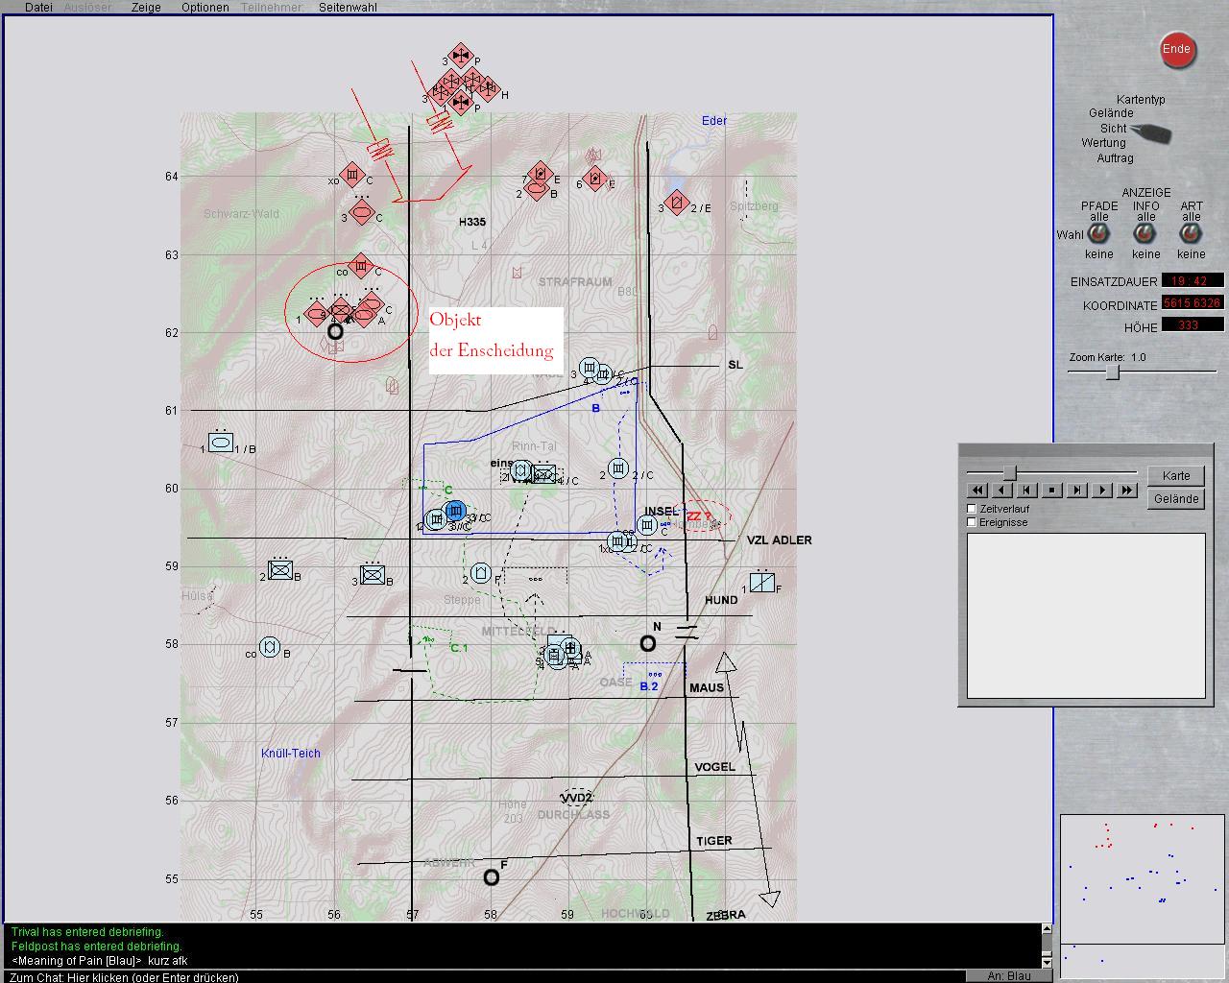
Task: Click the skip to start button
Action: (x=1027, y=491)
